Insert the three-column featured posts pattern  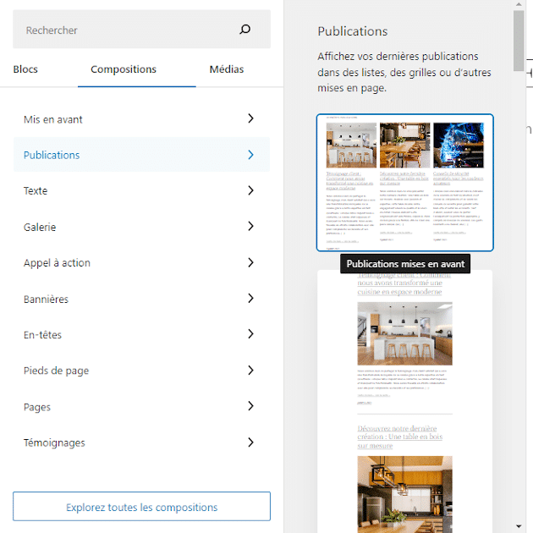(x=404, y=183)
